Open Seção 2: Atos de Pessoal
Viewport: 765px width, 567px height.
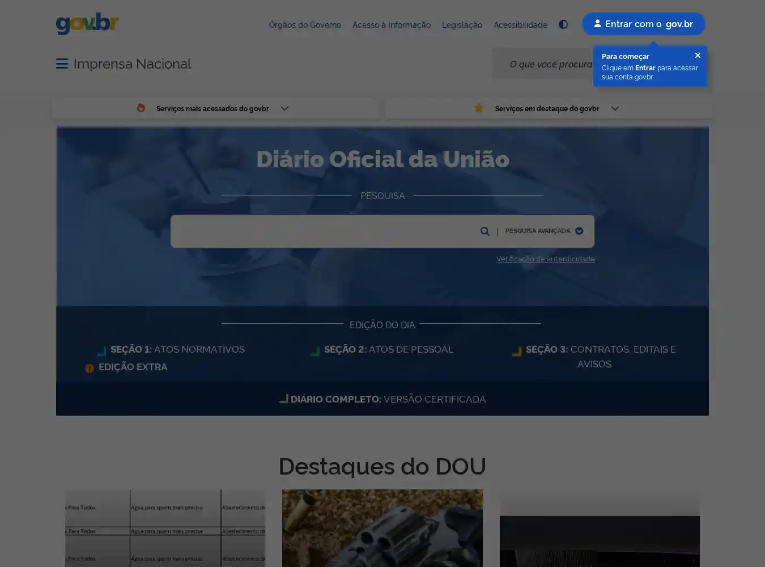389,349
